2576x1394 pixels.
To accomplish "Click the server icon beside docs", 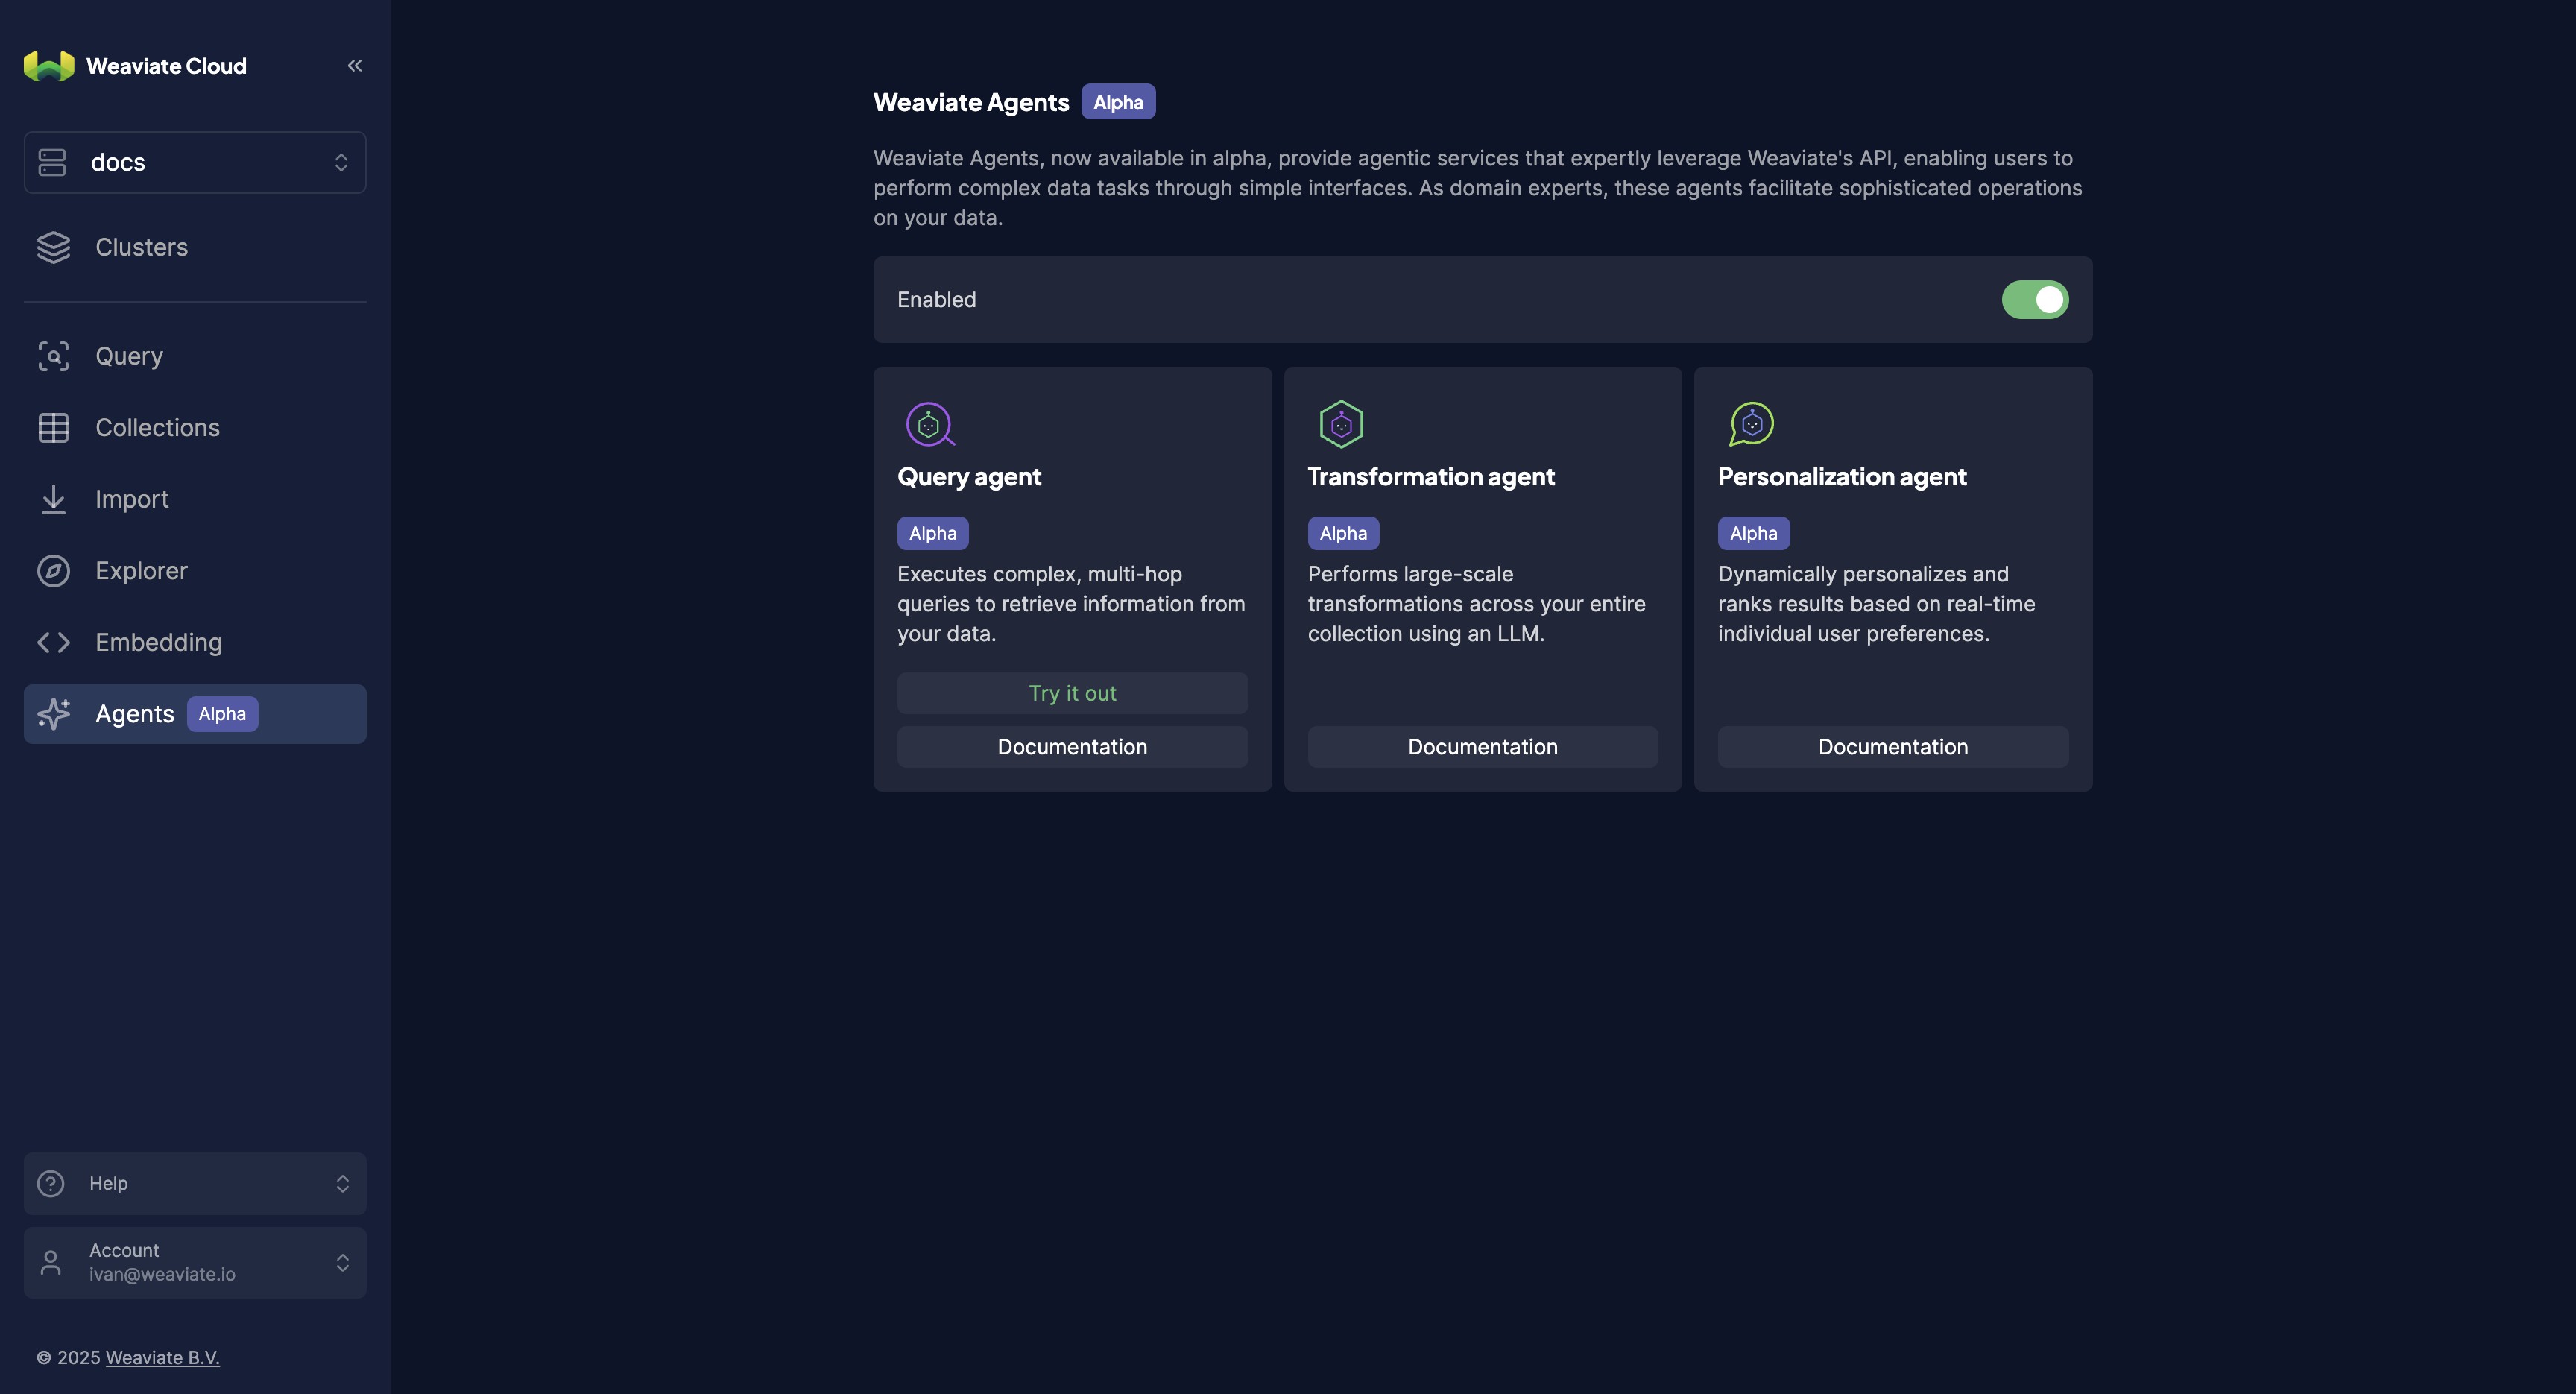I will click(x=52, y=162).
